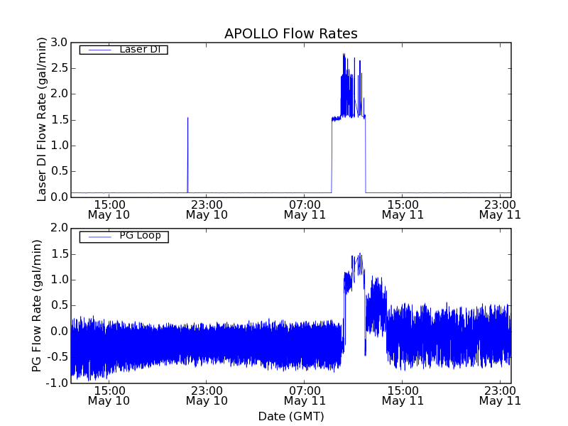Click the PG Loop peak near 1.5 gal/min
Screen dimensions: 568x426
[360, 254]
